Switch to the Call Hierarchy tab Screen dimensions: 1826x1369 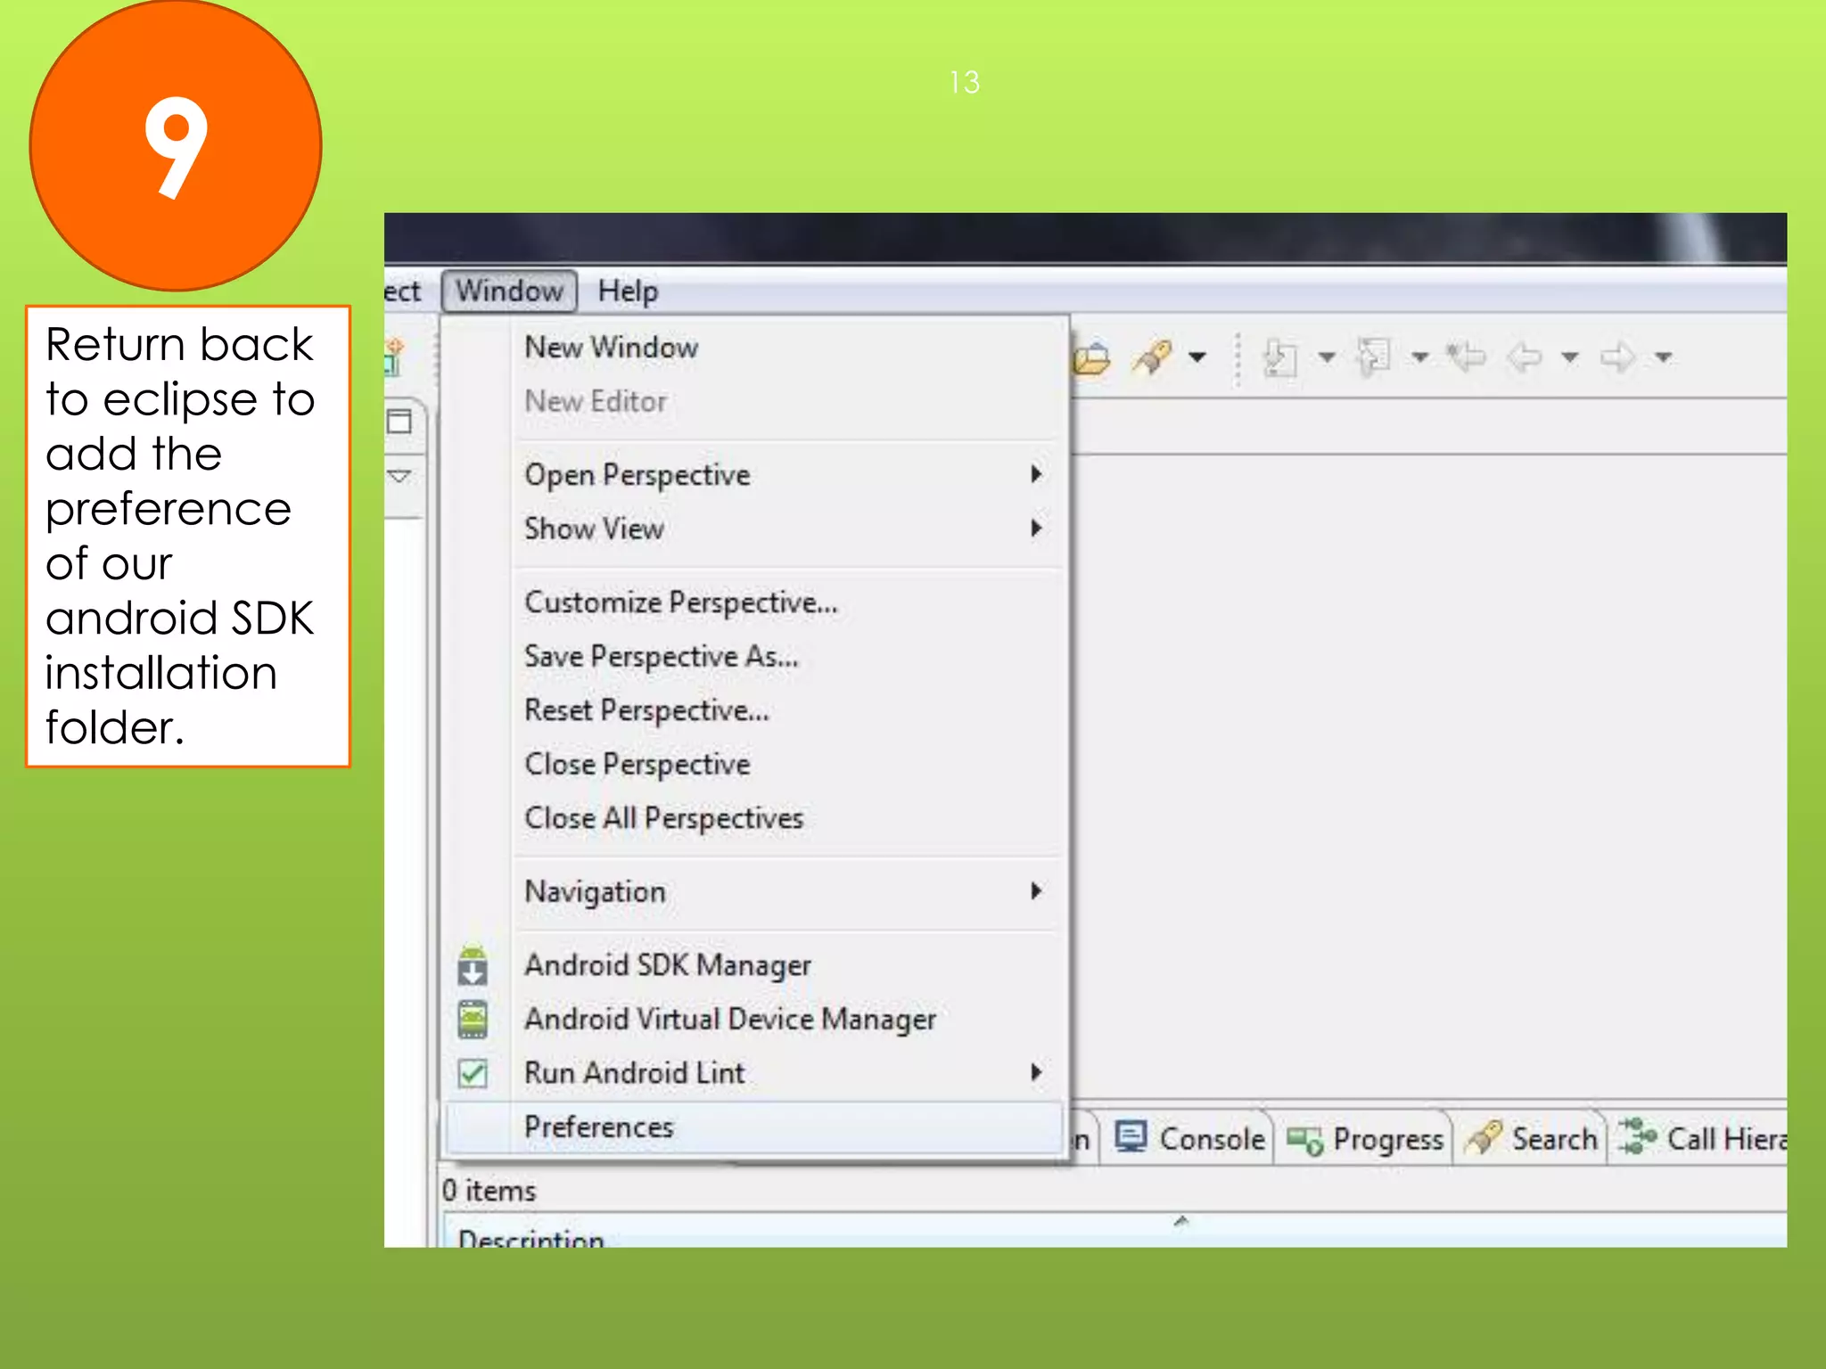(x=1701, y=1139)
